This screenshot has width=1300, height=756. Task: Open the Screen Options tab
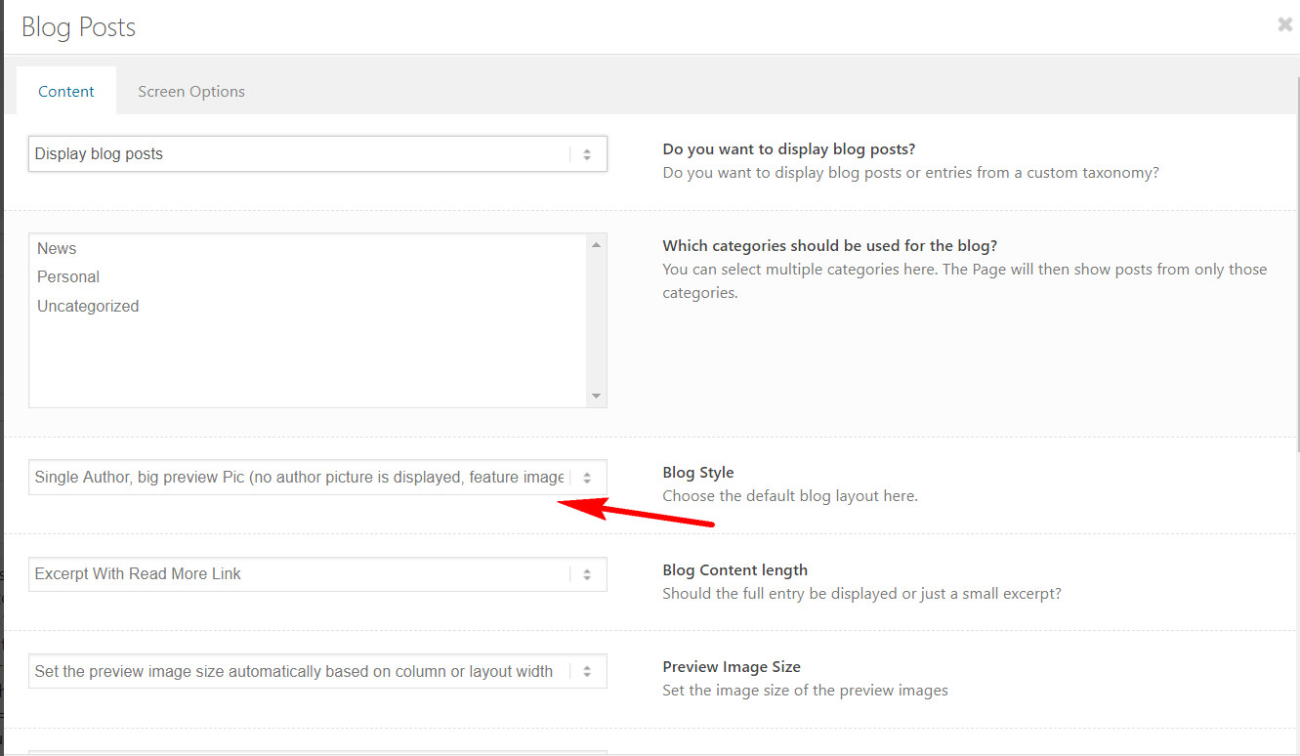point(191,91)
